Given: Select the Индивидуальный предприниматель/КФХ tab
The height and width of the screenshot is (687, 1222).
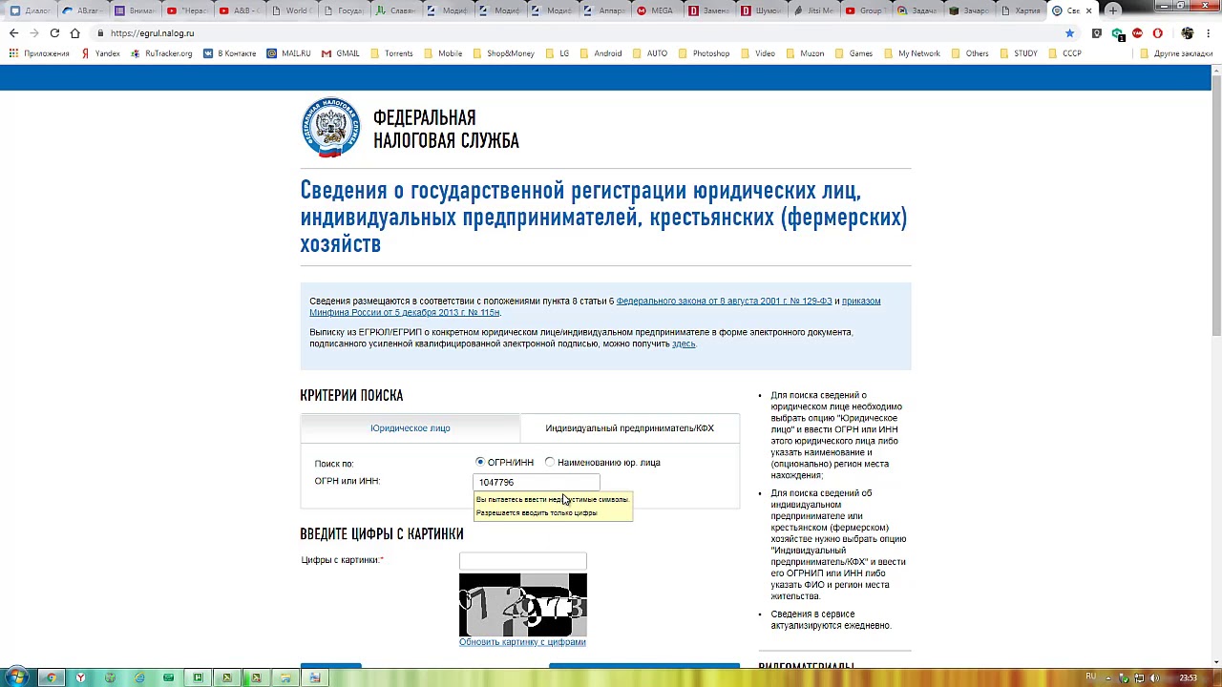Looking at the screenshot, I should point(629,428).
